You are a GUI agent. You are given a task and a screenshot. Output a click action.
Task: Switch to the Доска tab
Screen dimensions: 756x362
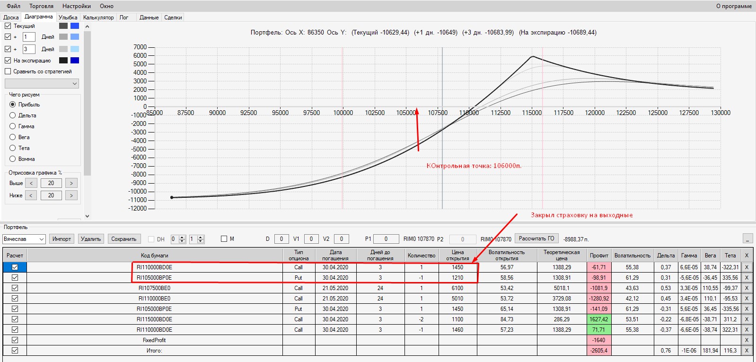(11, 18)
